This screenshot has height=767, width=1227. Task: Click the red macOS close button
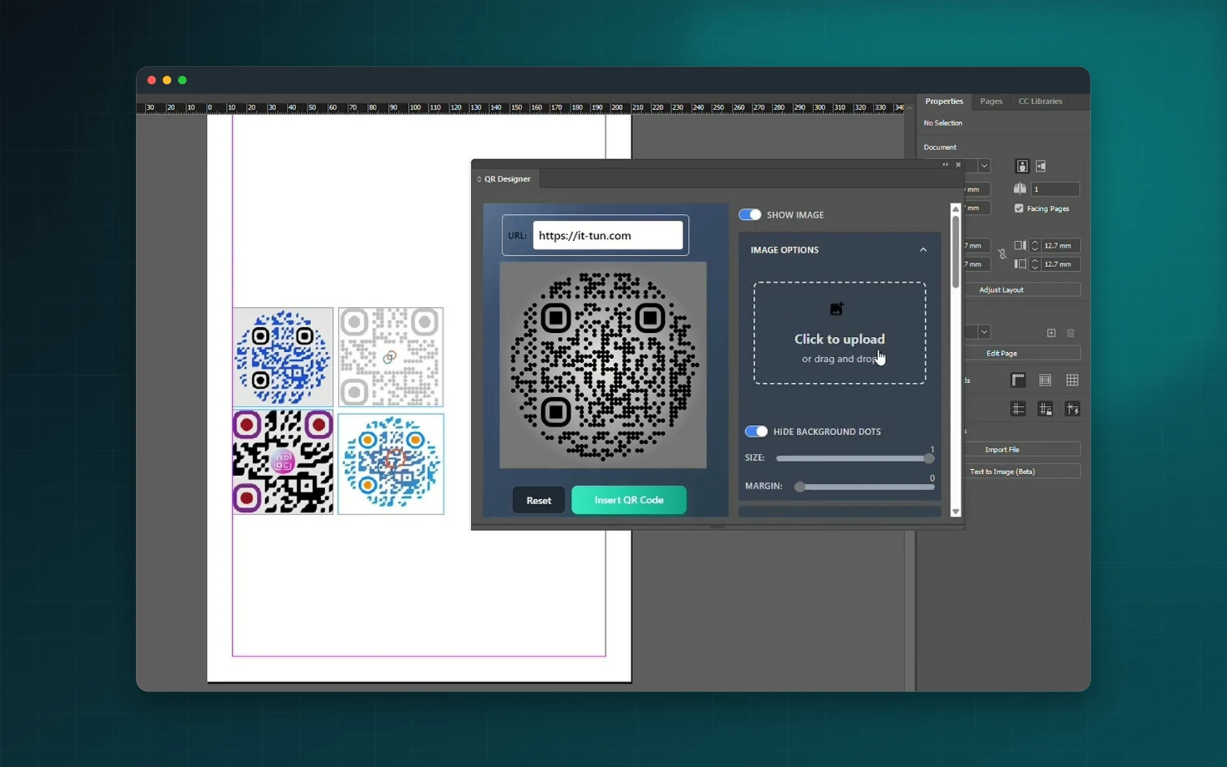point(151,80)
